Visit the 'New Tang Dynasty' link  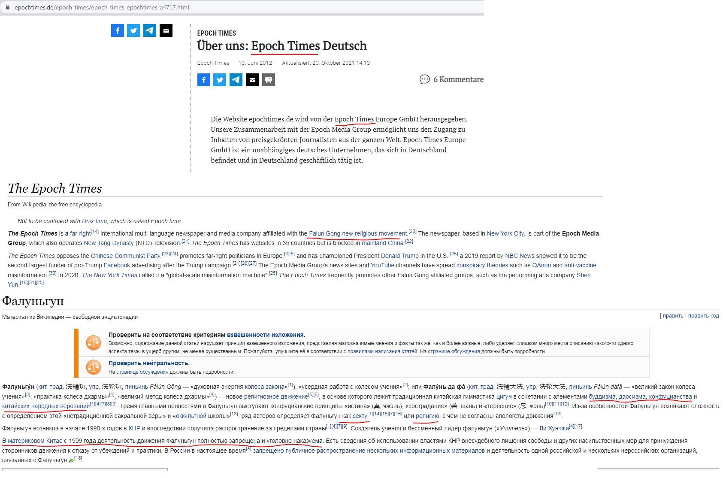coord(109,243)
